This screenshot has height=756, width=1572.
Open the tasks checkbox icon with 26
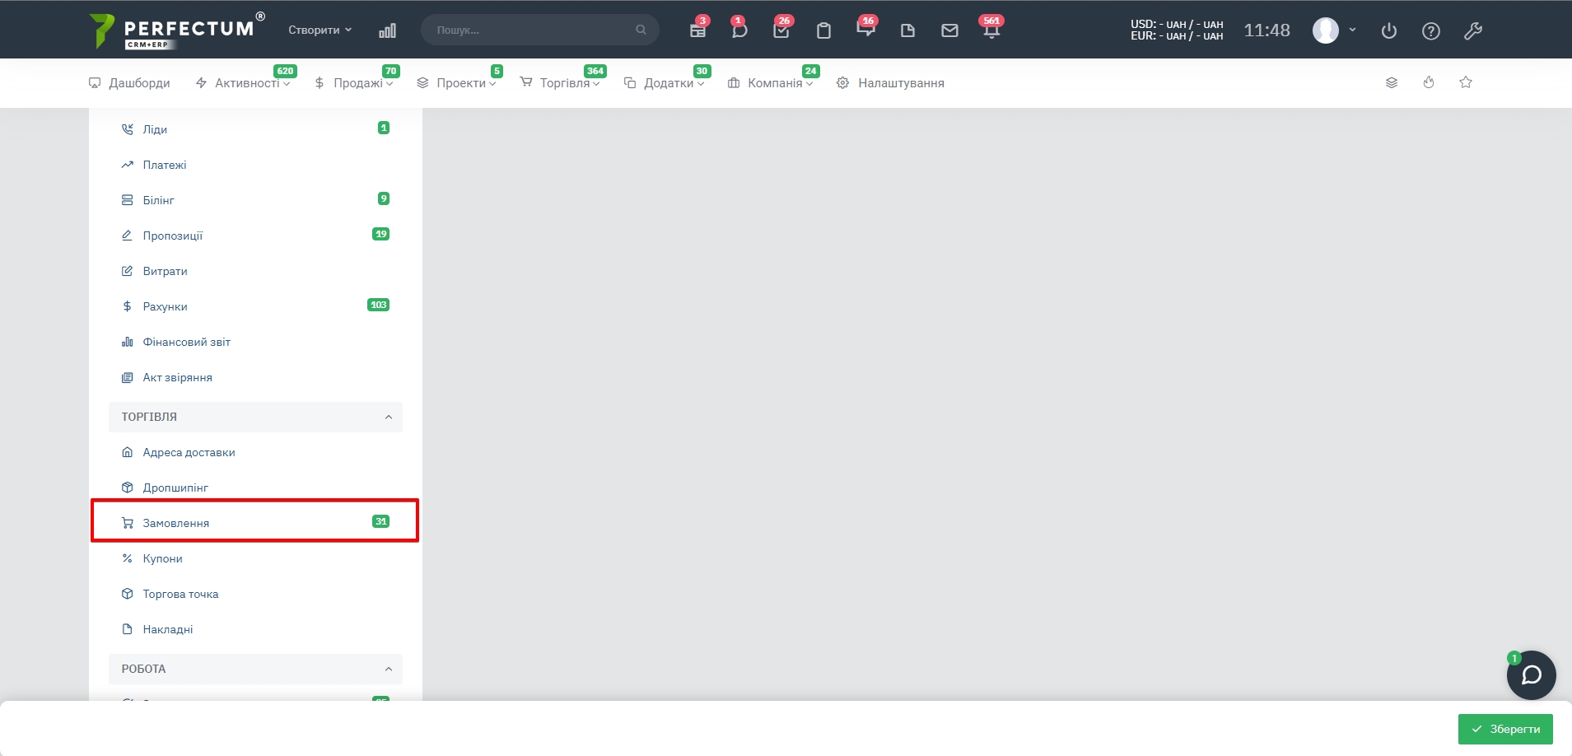click(781, 30)
